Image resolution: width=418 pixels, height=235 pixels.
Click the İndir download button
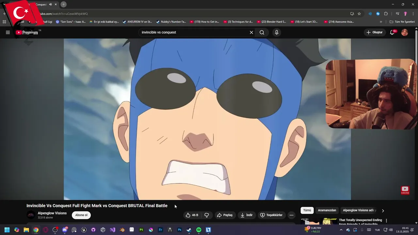point(247,215)
